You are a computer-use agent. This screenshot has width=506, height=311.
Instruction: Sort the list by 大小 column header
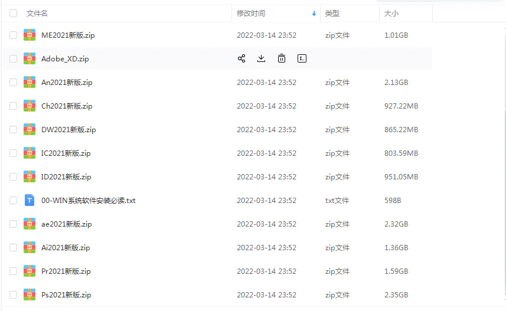[x=391, y=13]
